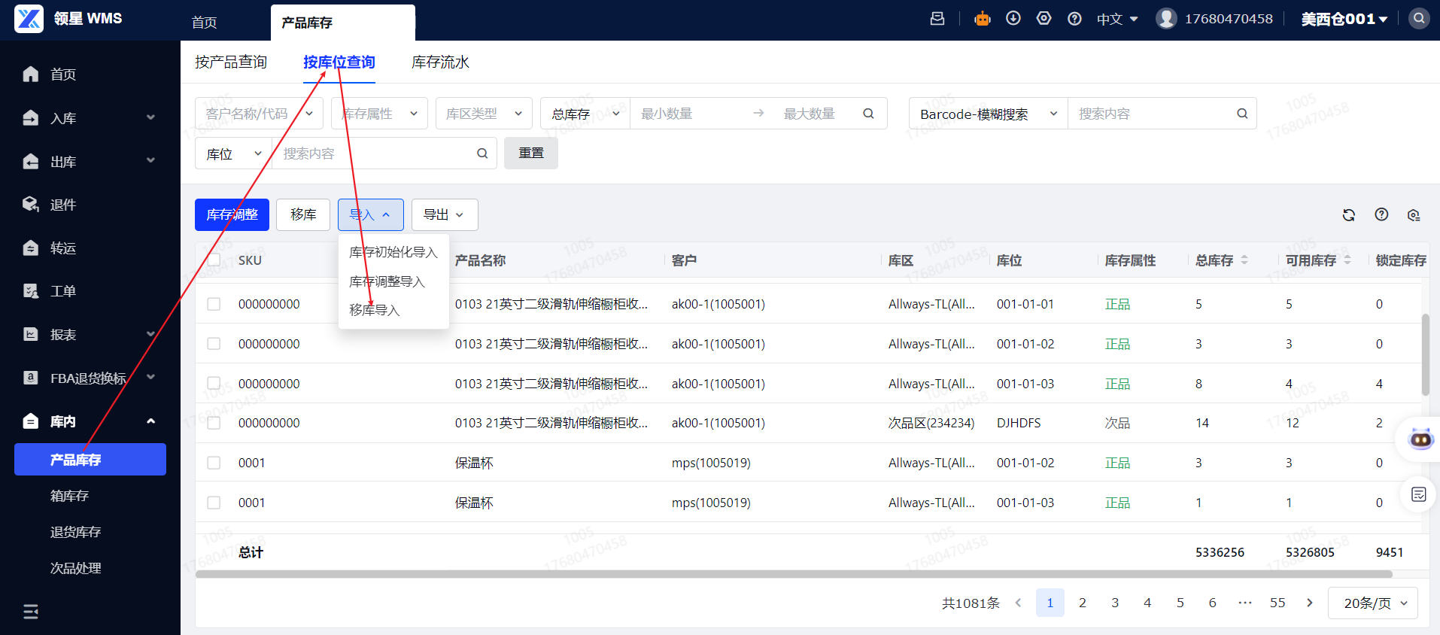Click the 转运 transfer icon in sidebar

tap(31, 248)
